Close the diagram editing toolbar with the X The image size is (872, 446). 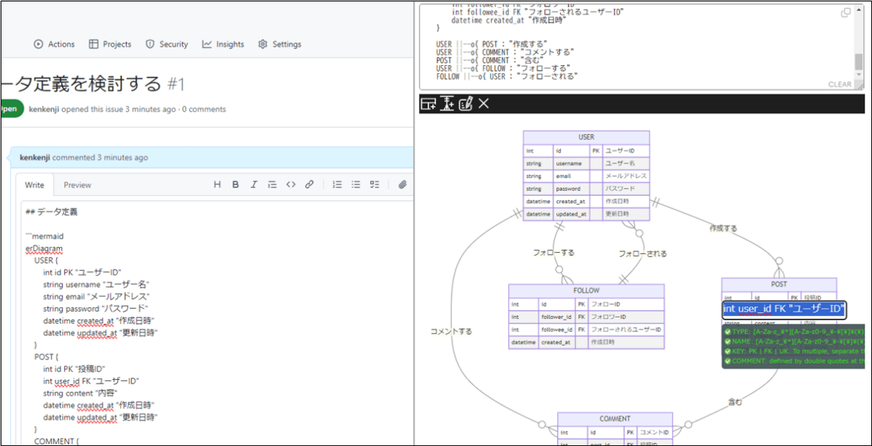482,104
